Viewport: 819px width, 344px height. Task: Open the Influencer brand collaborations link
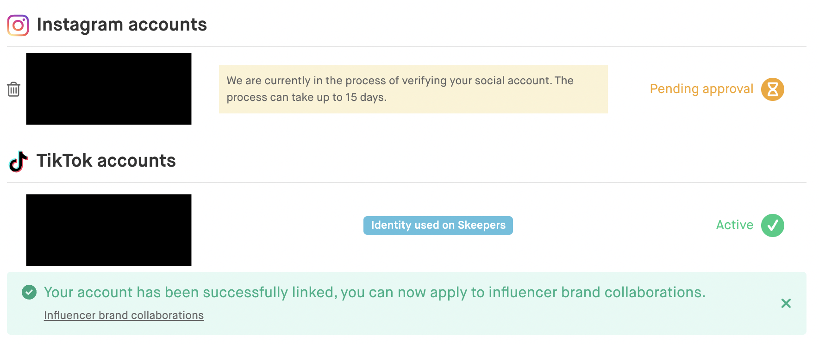[124, 315]
